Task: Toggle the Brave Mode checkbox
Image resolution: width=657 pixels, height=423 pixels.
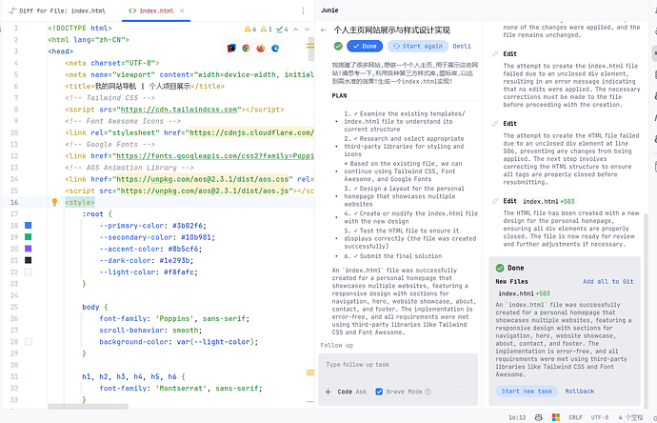Action: pyautogui.click(x=379, y=392)
